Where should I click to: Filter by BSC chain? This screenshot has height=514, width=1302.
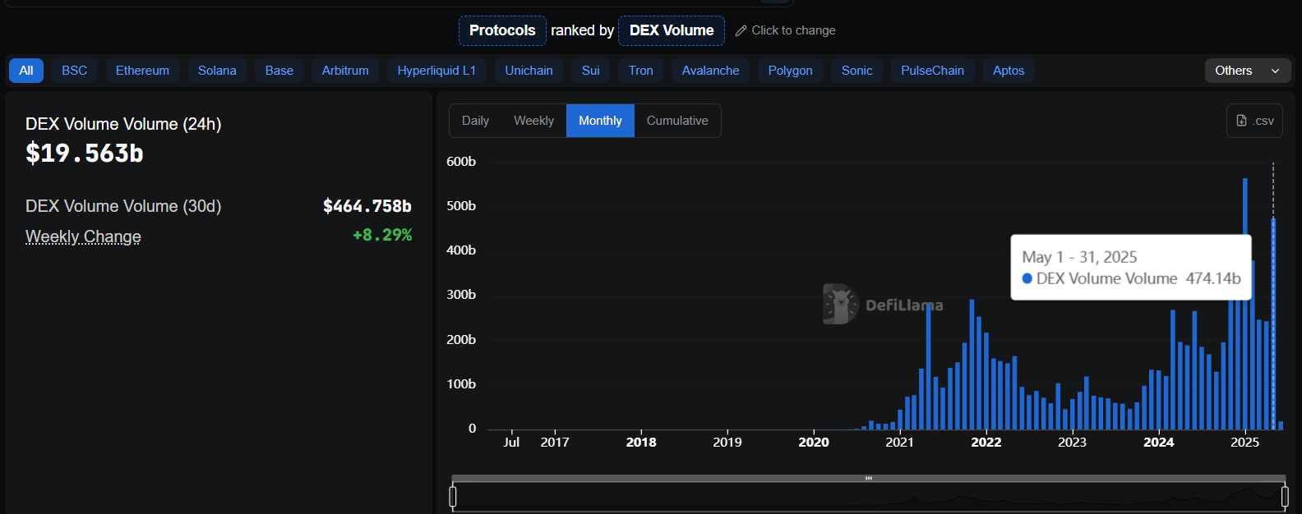click(75, 71)
